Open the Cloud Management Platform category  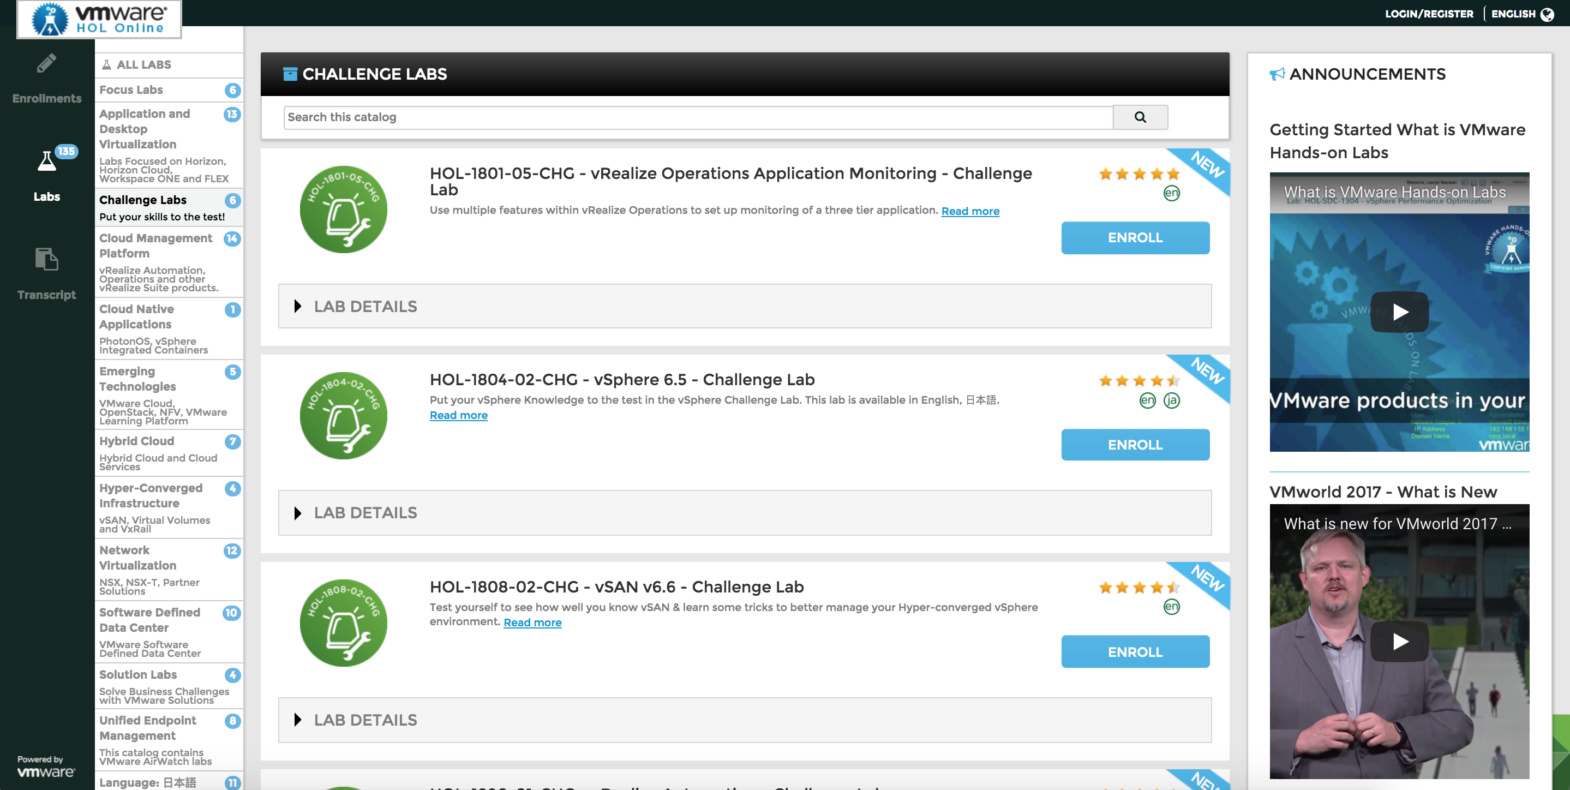click(156, 246)
